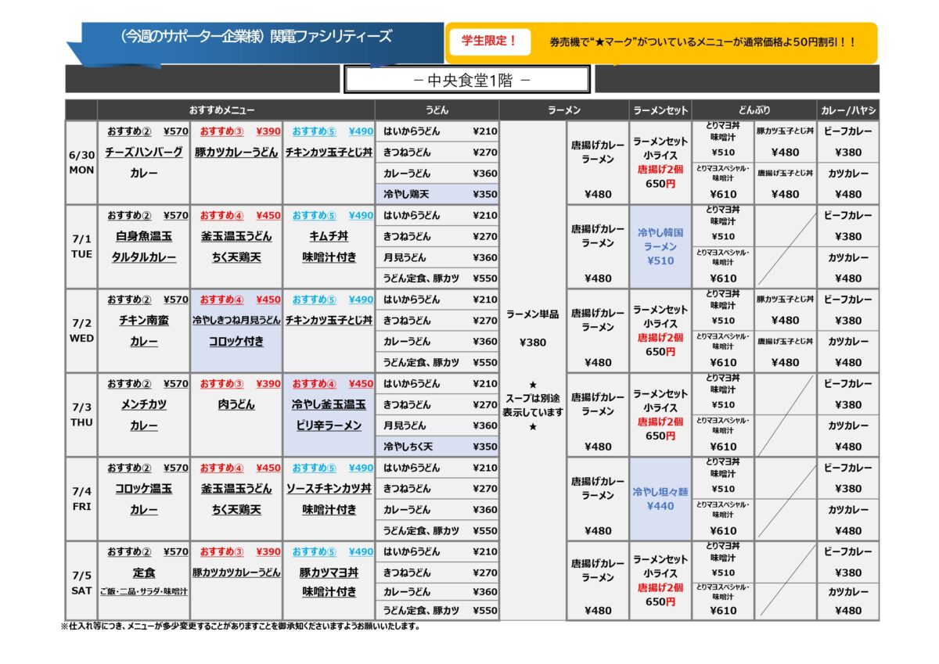
Task: Click the ★マーク 50円割引 notice text
Action: click(702, 43)
